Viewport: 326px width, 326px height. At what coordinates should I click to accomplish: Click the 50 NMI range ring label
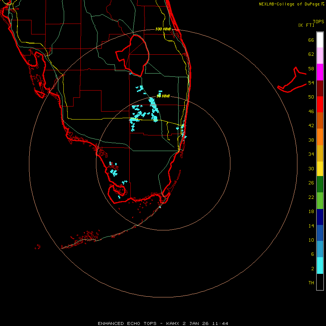[x=163, y=96]
